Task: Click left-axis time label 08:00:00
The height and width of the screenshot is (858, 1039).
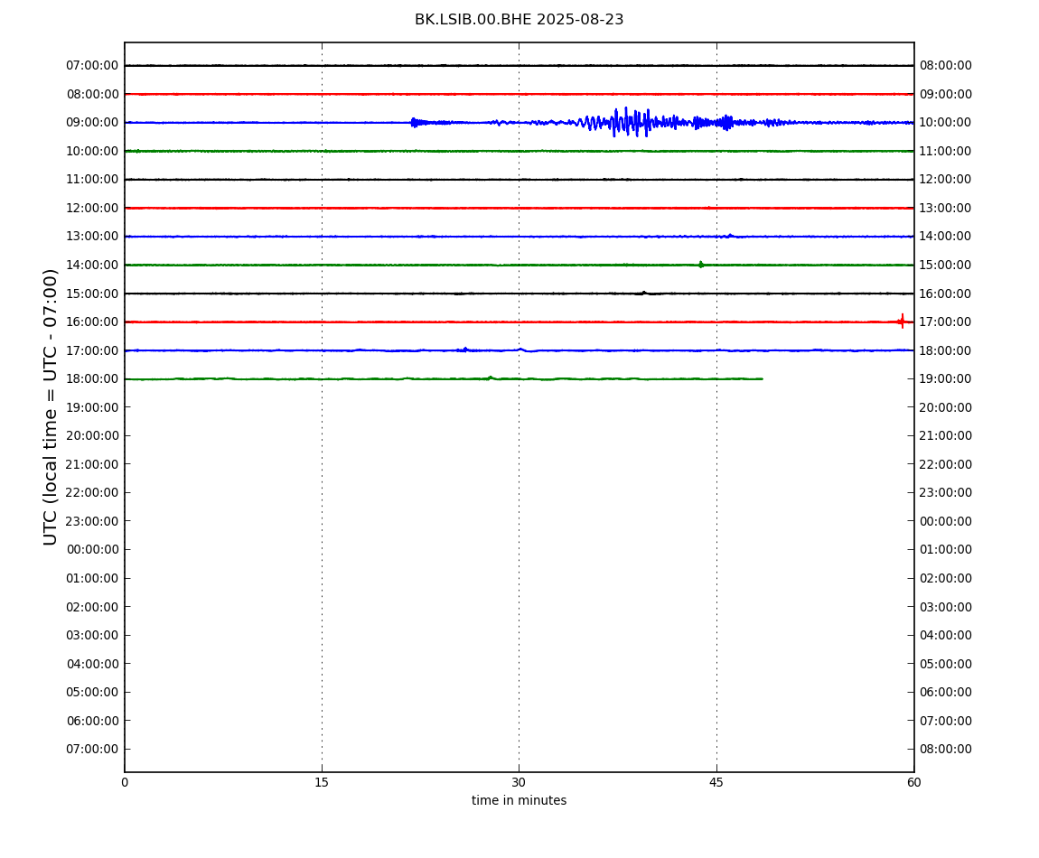Action: (93, 94)
